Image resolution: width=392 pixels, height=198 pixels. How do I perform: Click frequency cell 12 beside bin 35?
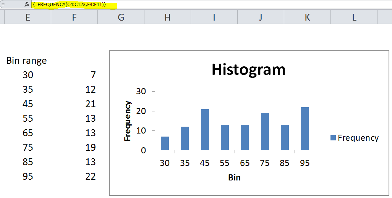(x=90, y=89)
